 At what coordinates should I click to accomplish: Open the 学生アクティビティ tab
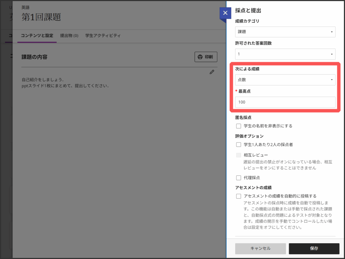tap(103, 36)
